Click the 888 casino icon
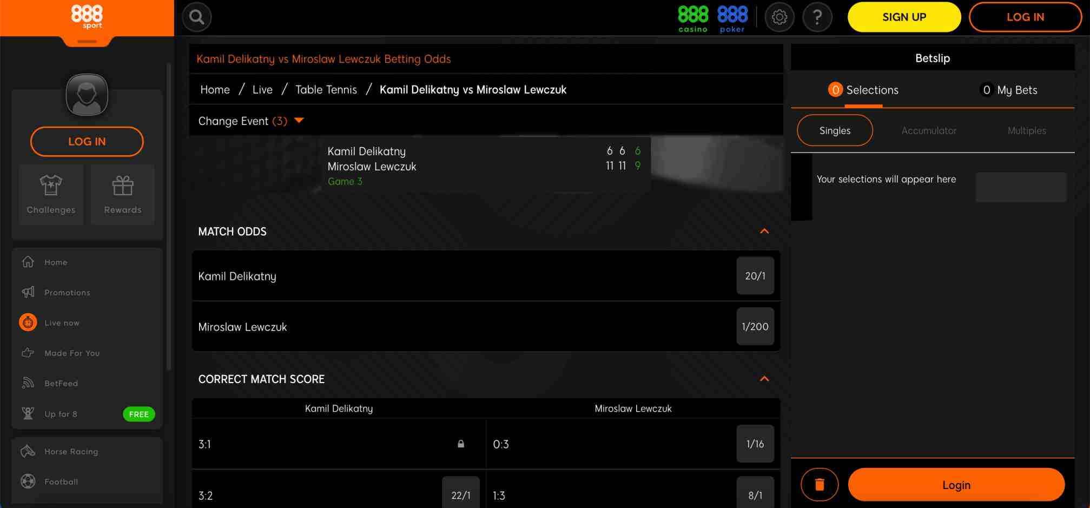 tap(693, 16)
